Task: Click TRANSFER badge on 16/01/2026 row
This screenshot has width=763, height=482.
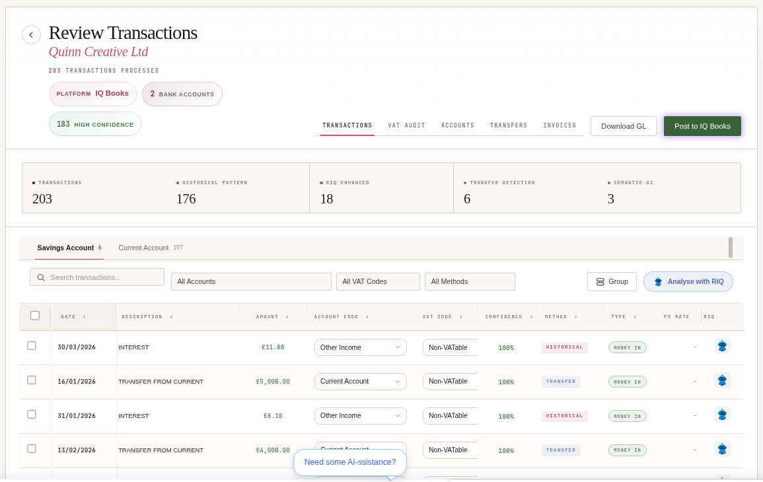Action: click(561, 382)
